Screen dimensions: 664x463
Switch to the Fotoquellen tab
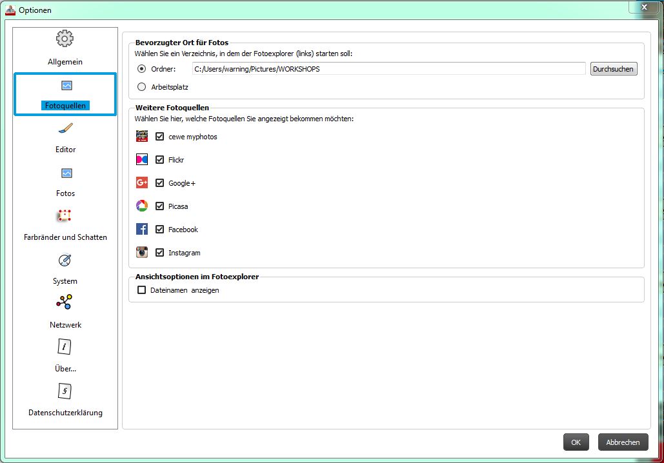[x=65, y=94]
